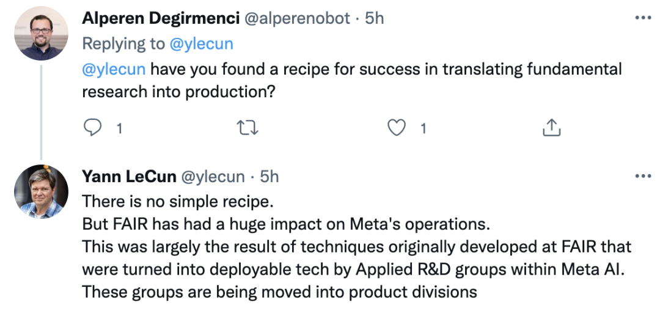This screenshot has height=310, width=660.
Task: Click the Alperen Degirmenci display name
Action: click(161, 18)
